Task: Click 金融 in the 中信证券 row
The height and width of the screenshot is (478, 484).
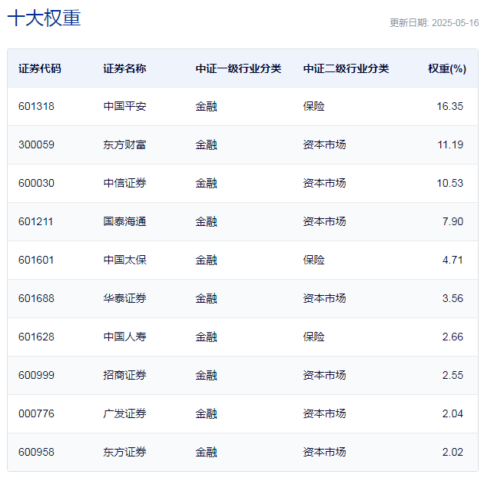Action: pyautogui.click(x=206, y=183)
